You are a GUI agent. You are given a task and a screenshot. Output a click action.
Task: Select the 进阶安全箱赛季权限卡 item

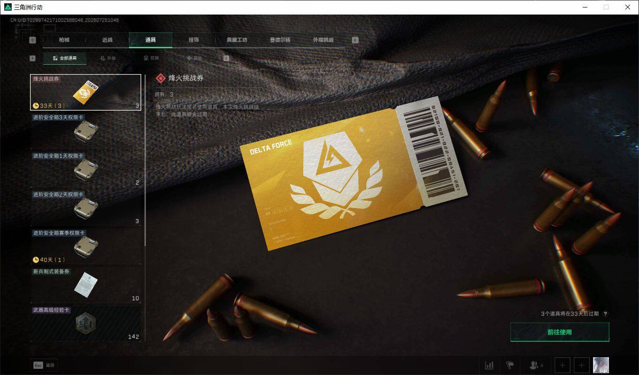click(x=86, y=246)
